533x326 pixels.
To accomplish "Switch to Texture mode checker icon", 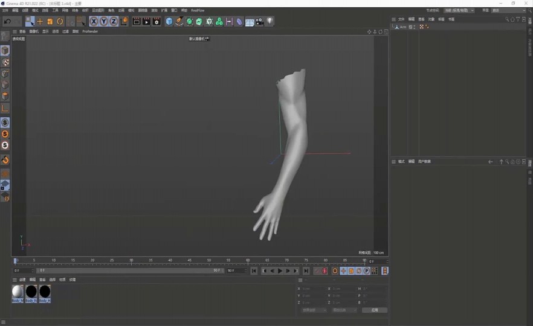I will [x=5, y=62].
